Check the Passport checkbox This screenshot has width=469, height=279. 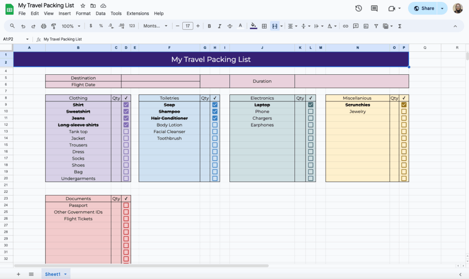(x=125, y=205)
